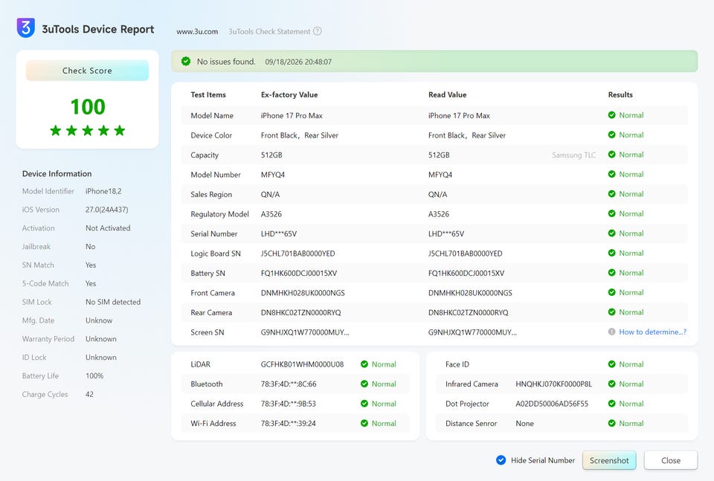This screenshot has height=481, width=714.
Task: Click the Bluetooth address 78:3F:4D:**:8C:66
Action: click(x=289, y=384)
